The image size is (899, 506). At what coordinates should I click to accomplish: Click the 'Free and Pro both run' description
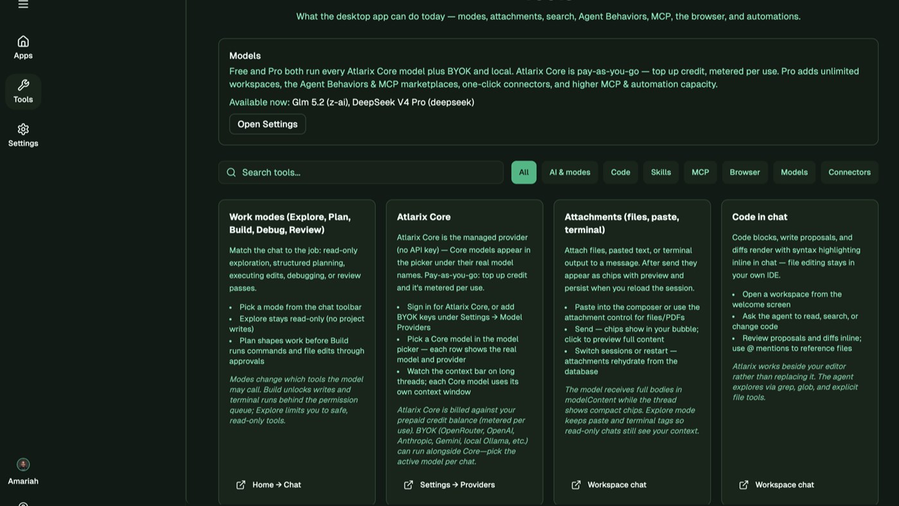tap(544, 78)
